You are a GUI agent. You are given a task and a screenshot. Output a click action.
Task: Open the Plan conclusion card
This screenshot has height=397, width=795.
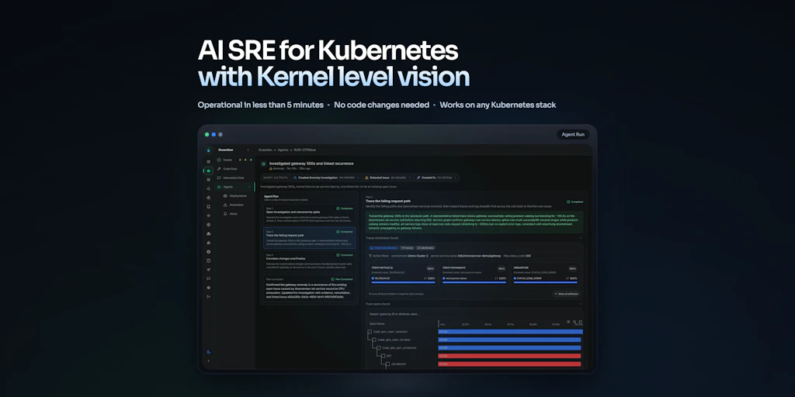(x=309, y=288)
